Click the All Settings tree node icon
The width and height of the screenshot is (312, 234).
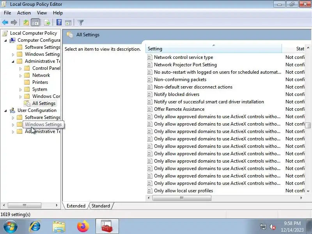coord(27,103)
